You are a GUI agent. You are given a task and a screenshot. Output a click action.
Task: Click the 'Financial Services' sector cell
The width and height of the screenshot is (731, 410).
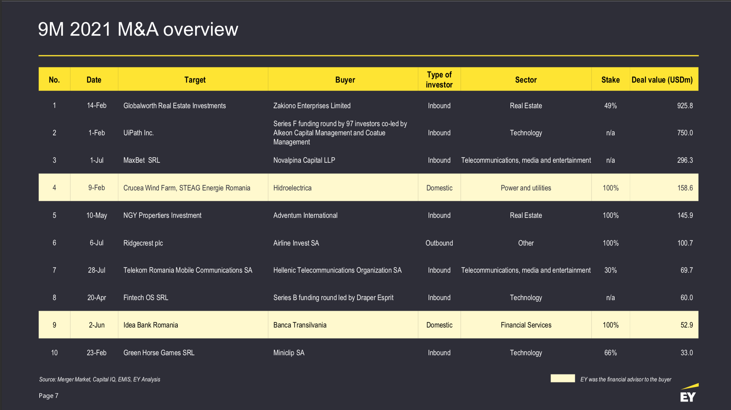(x=526, y=325)
